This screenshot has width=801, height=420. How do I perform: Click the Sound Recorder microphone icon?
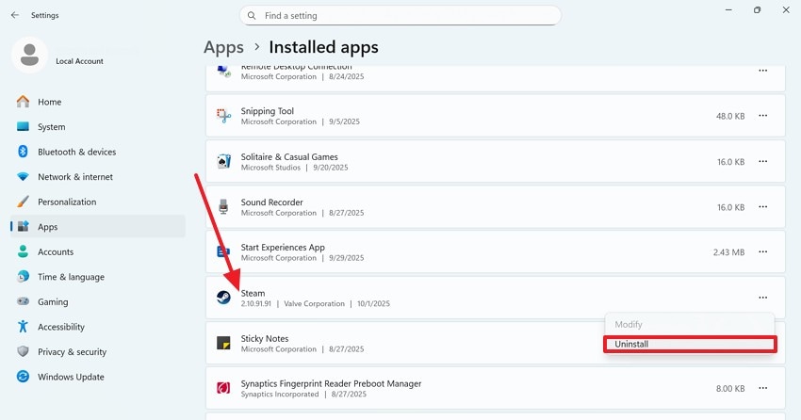pos(223,206)
